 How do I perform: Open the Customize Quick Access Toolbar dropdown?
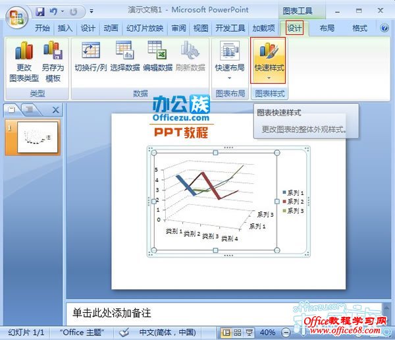pos(92,11)
